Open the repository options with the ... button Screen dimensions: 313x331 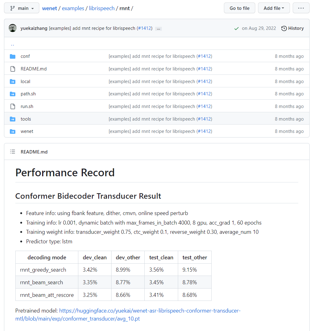coord(301,8)
